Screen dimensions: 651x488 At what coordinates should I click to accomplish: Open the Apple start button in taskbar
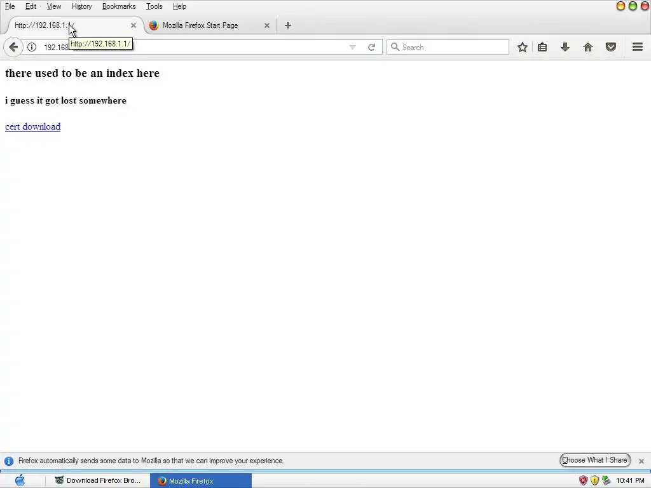pyautogui.click(x=20, y=480)
